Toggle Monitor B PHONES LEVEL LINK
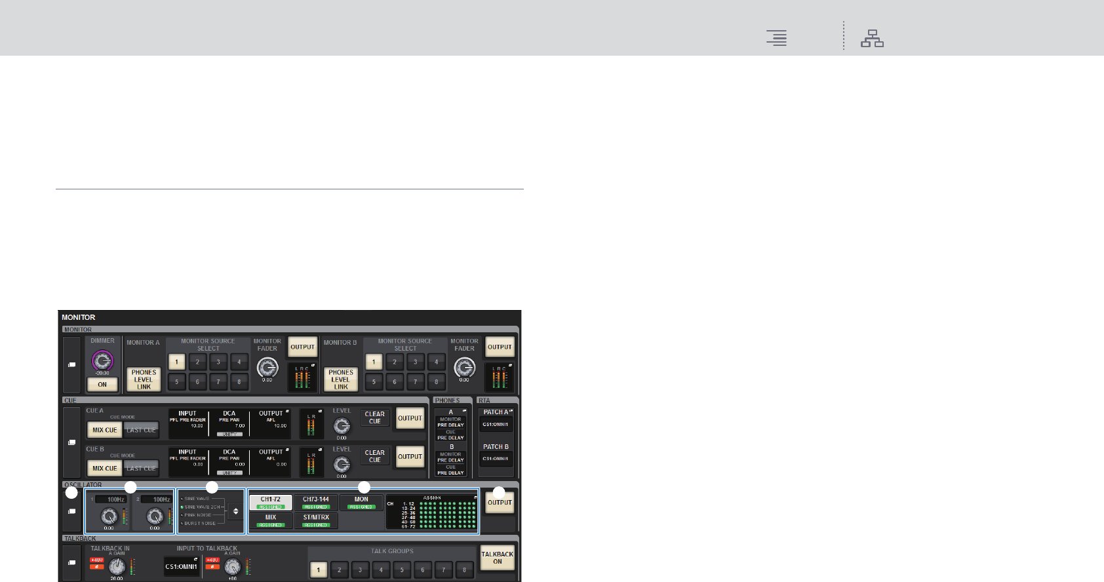 coord(341,379)
